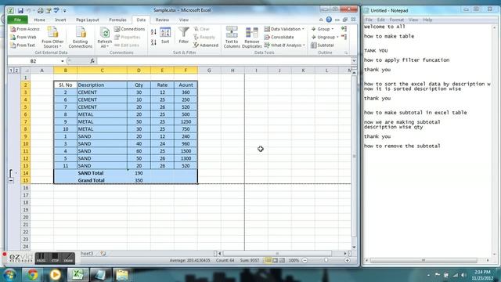
Task: Open What-If Analysis dropdown
Action: [x=285, y=45]
